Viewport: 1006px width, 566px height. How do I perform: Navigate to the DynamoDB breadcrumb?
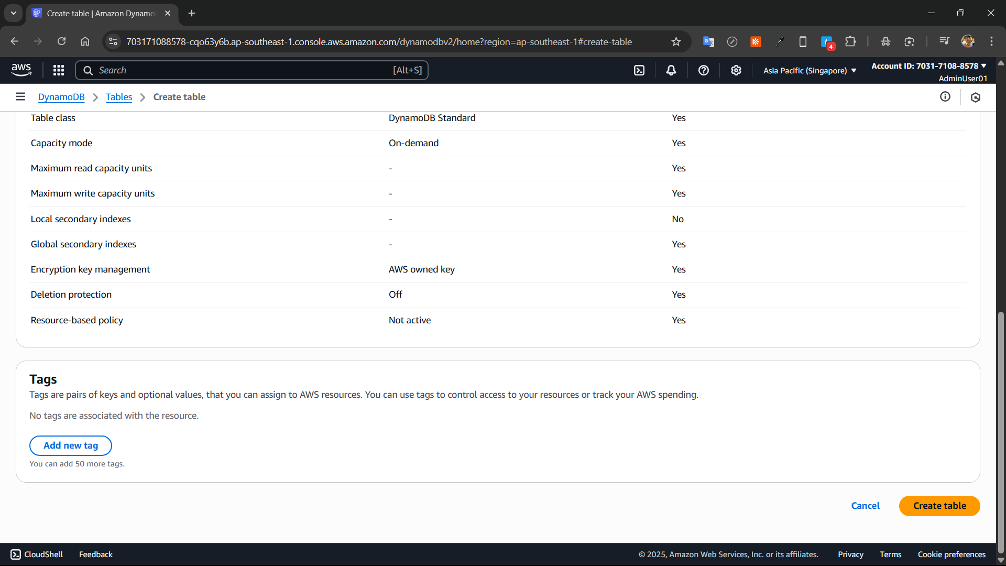pyautogui.click(x=61, y=97)
